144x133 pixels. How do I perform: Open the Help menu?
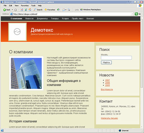[x=40, y=5]
